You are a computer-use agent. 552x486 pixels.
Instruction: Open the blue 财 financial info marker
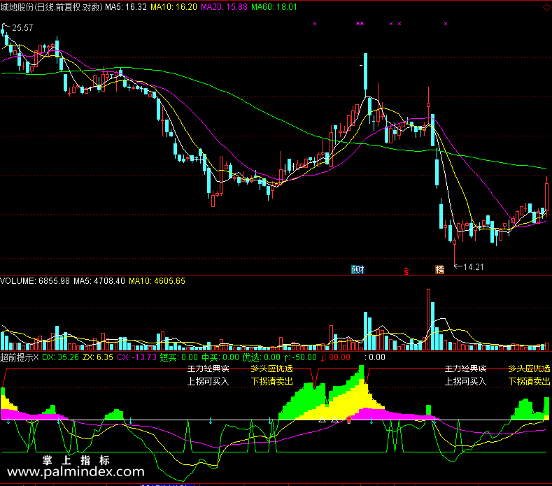pyautogui.click(x=358, y=269)
